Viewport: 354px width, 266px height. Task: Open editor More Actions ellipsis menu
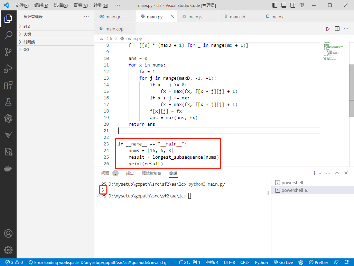click(346, 29)
